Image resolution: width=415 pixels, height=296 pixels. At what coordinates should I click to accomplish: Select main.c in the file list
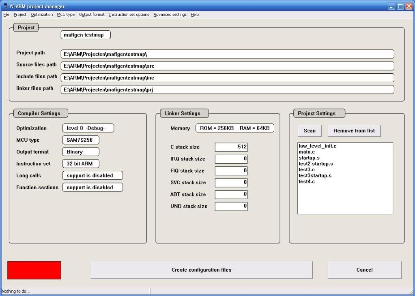click(x=307, y=152)
